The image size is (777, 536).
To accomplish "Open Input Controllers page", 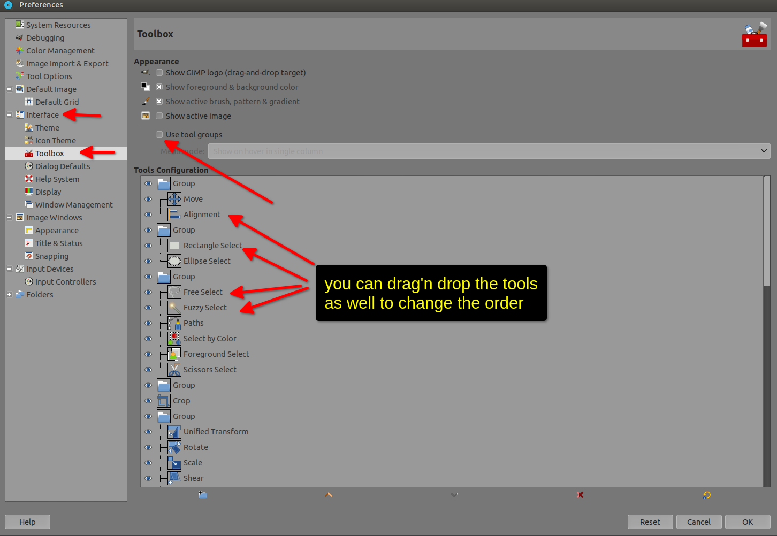I will point(66,282).
